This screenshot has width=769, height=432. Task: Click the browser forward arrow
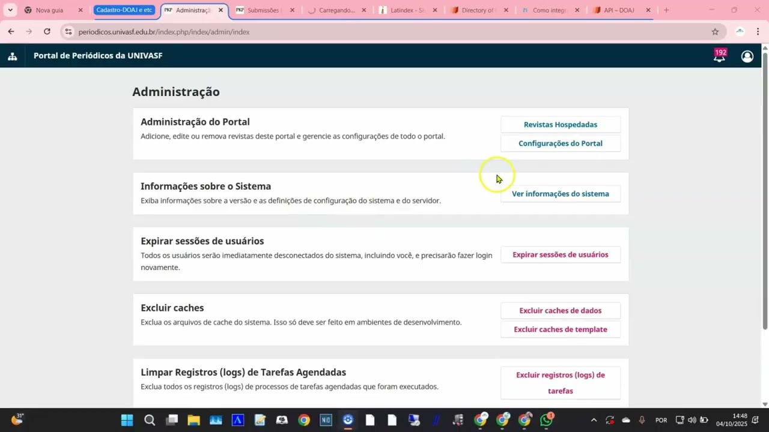(x=29, y=31)
